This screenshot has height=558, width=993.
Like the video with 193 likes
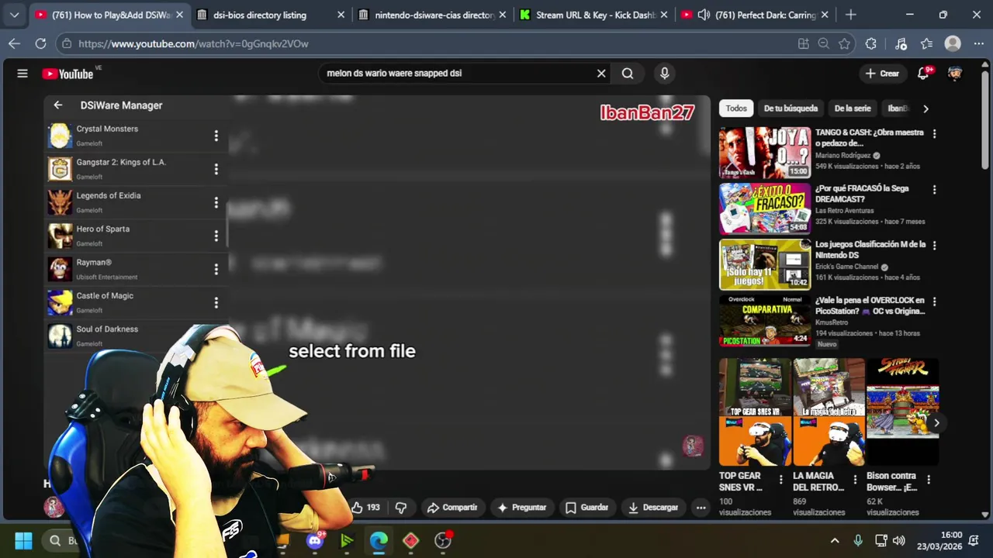coord(366,508)
